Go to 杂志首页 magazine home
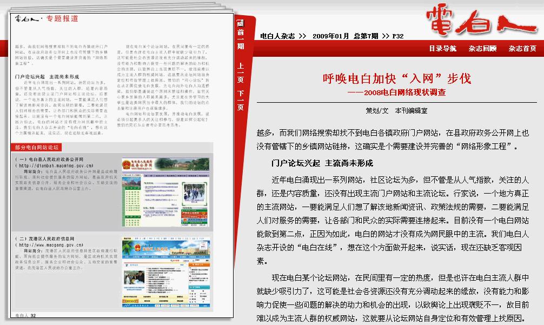Image resolution: width=544 pixels, height=325 pixels. point(522,49)
